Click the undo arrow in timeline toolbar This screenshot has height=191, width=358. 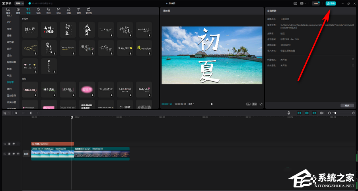[16, 113]
